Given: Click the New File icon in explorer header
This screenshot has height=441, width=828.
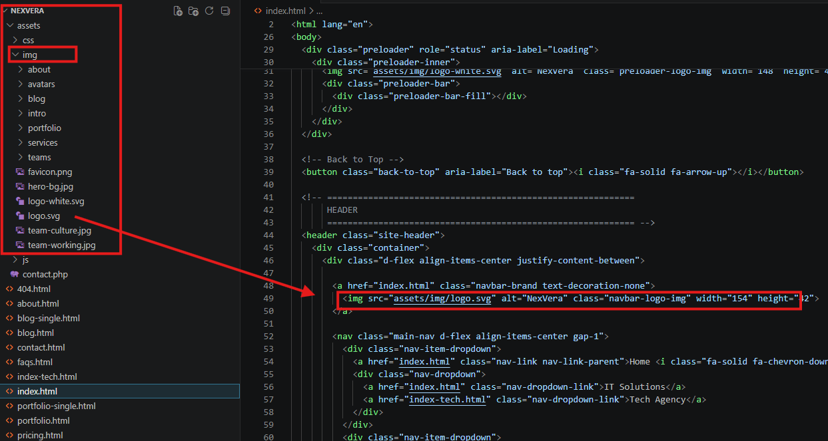Looking at the screenshot, I should click(x=178, y=11).
